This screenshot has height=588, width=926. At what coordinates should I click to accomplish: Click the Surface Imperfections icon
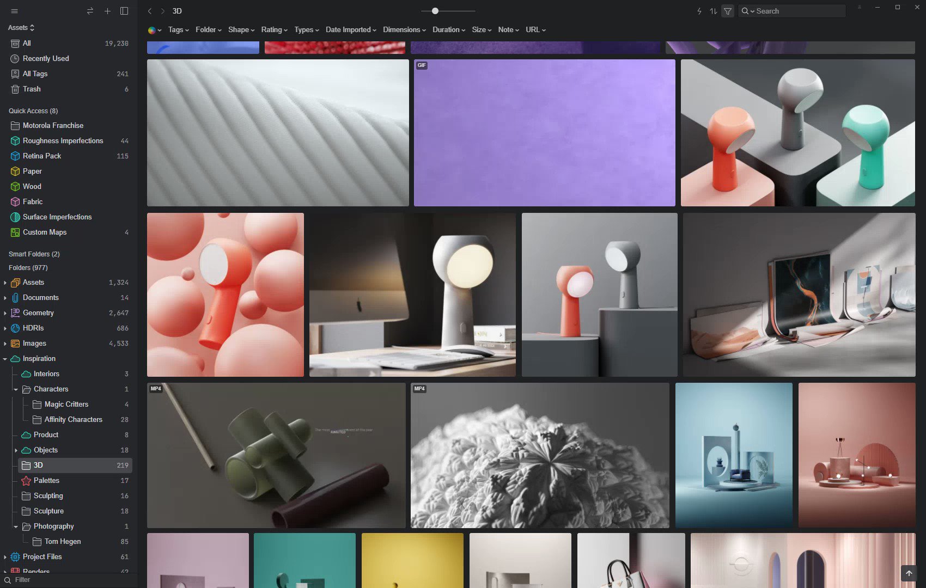[15, 217]
